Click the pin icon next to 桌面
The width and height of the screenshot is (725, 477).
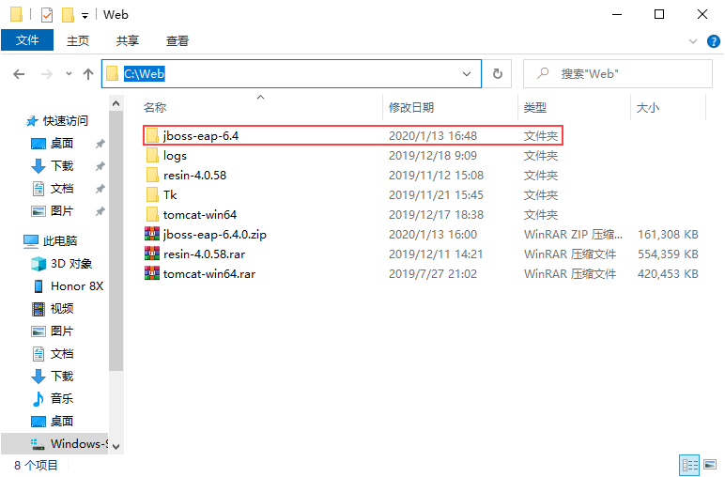[100, 144]
